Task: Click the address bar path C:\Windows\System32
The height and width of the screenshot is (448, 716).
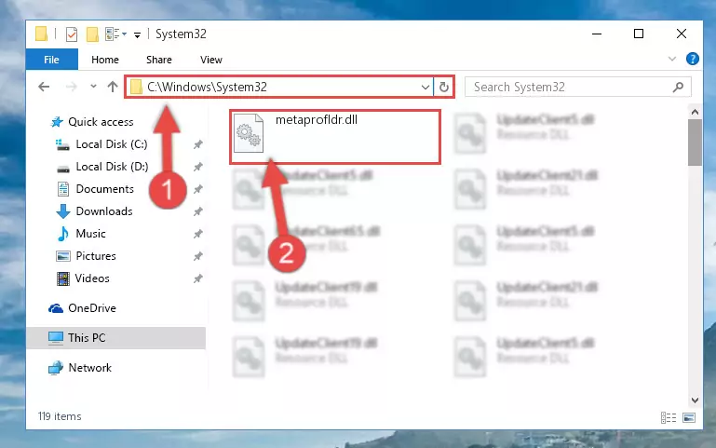Action: coord(207,87)
